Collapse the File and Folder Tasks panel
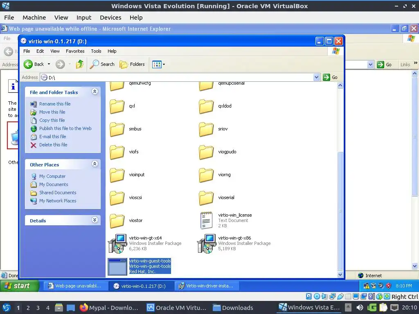This screenshot has height=314, width=419. (95, 92)
